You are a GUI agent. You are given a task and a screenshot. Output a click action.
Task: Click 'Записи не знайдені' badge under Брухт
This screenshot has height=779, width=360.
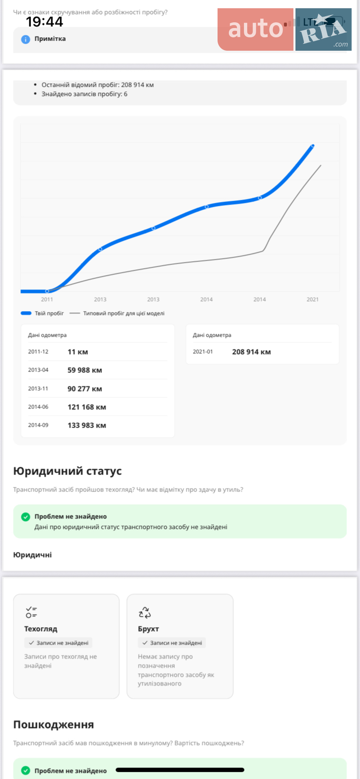point(172,643)
